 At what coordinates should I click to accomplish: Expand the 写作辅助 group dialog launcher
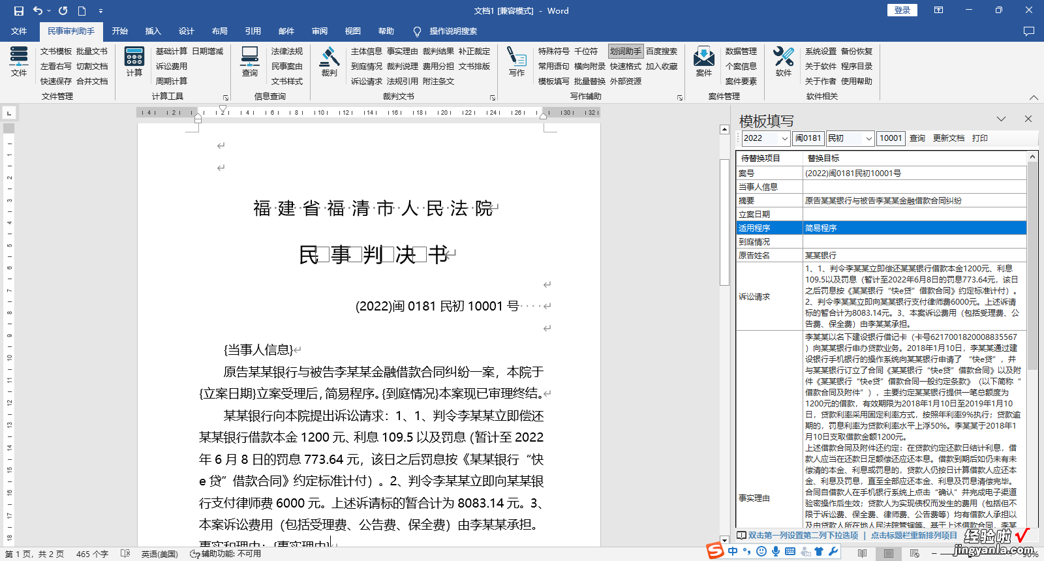(x=680, y=97)
